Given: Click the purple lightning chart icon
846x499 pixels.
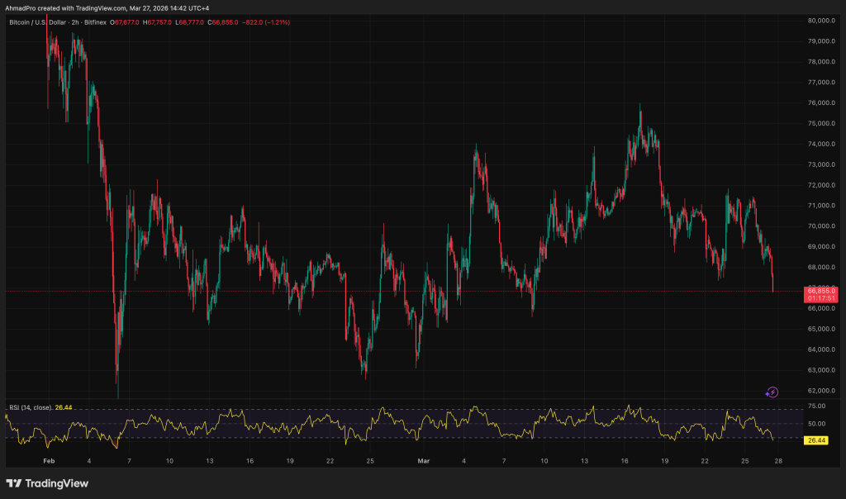Looking at the screenshot, I should 772,392.
